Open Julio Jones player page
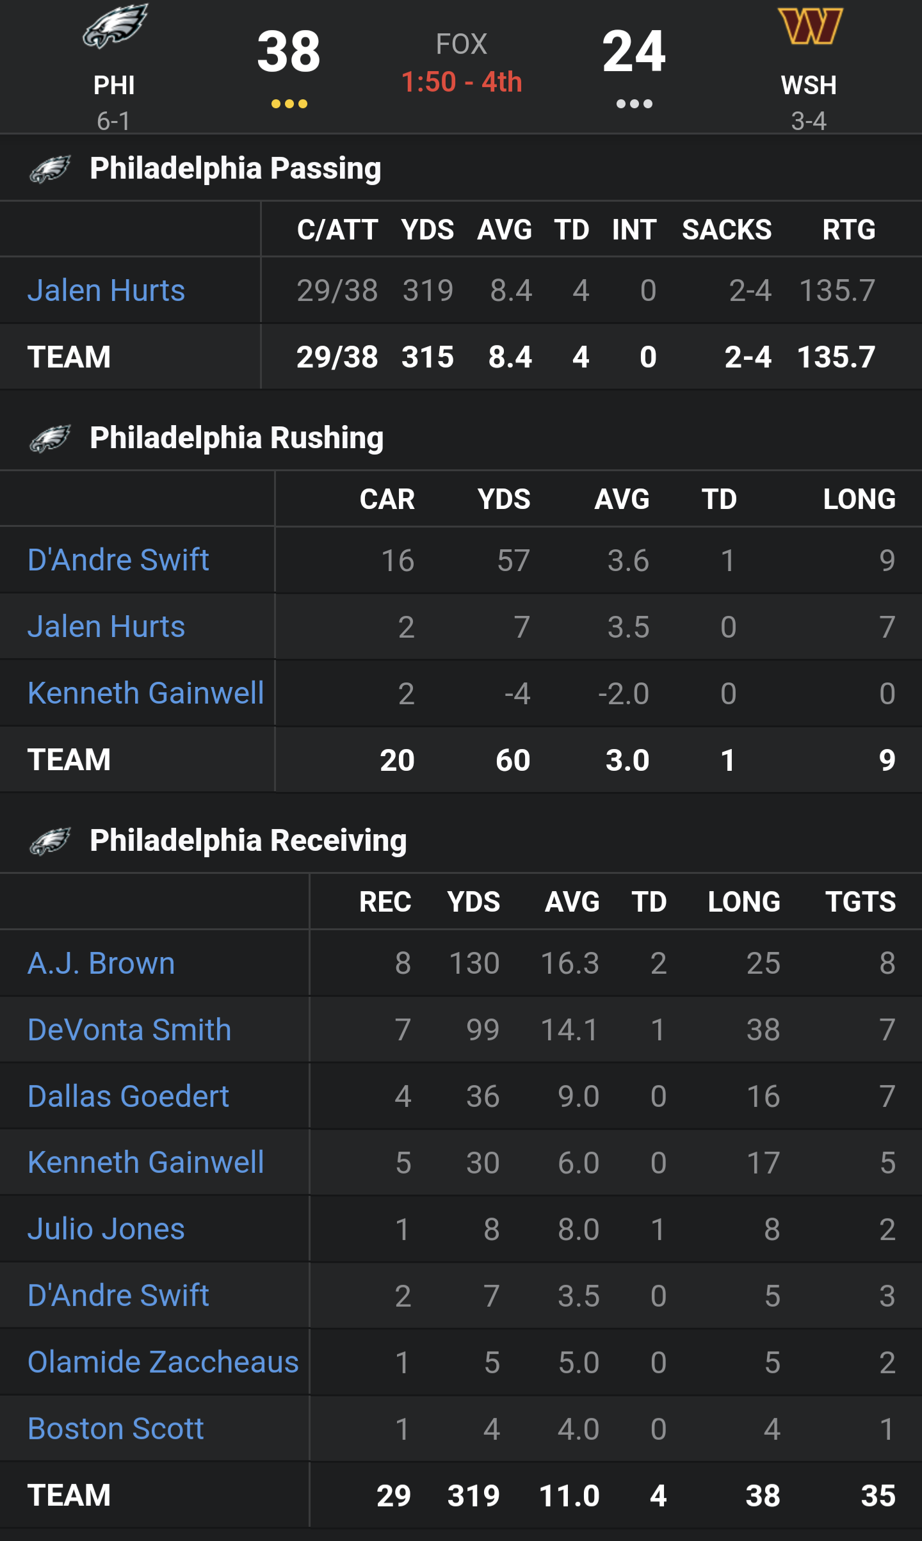Image resolution: width=922 pixels, height=1541 pixels. pos(106,1229)
